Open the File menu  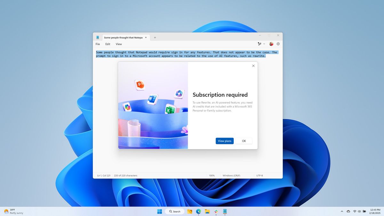98,44
